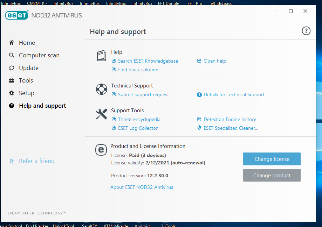Click the Computer scan magnifier icon
Viewport: 322px width, 227px height.
(12, 55)
